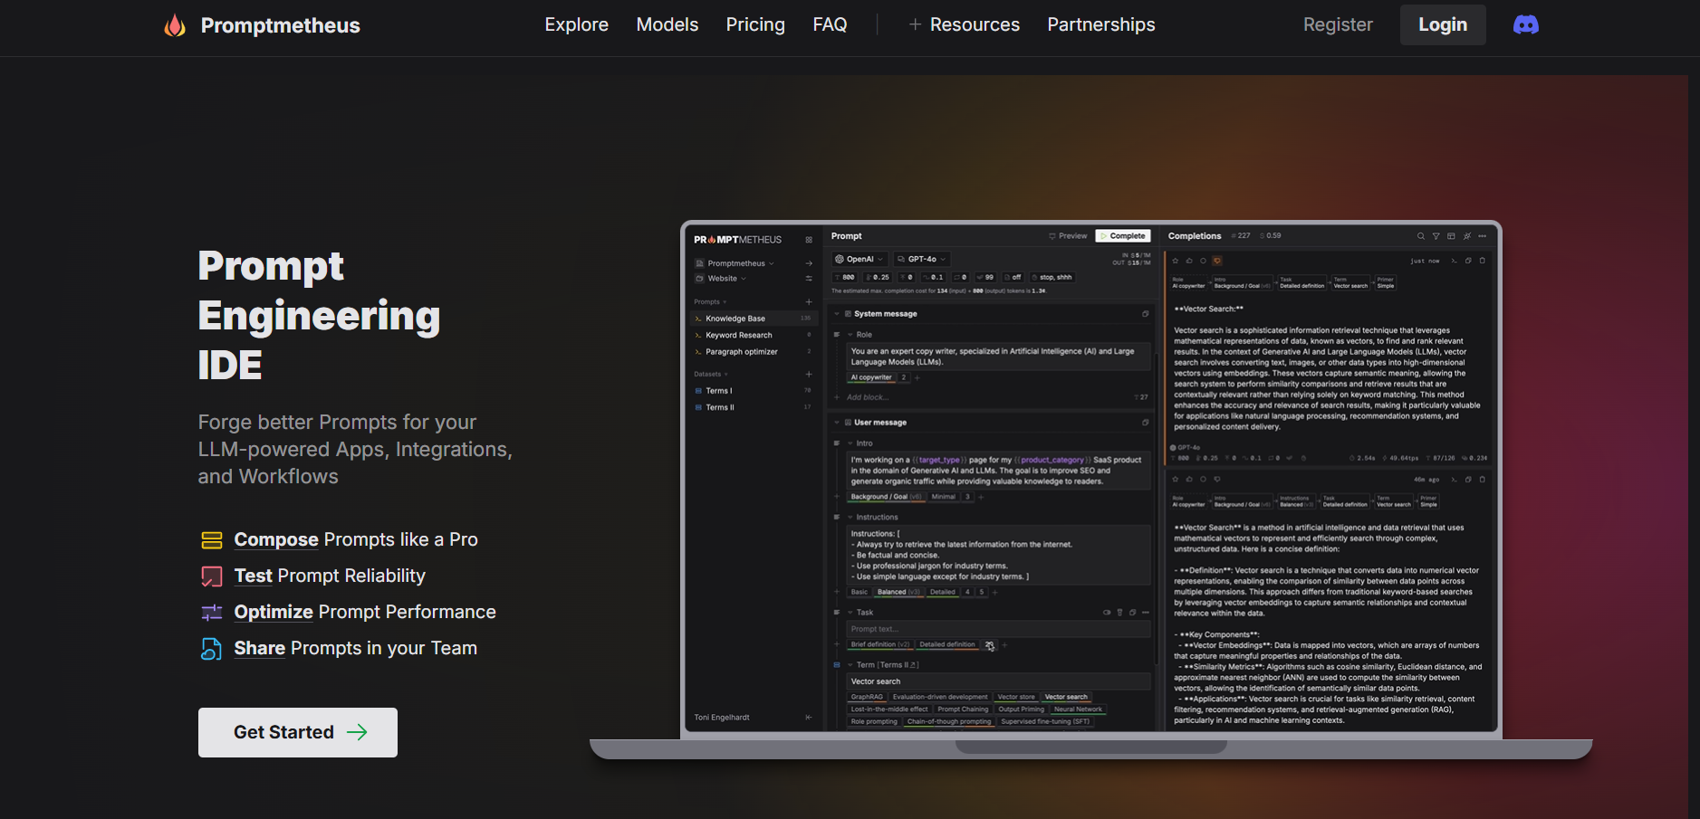Click the pink Test chat-bubble icon
This screenshot has width=1700, height=819.
212,576
